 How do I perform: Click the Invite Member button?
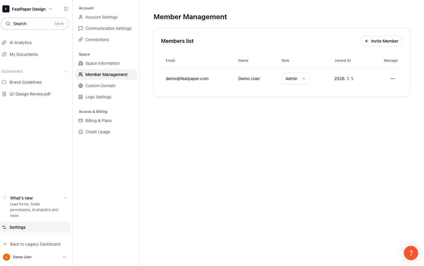381,41
